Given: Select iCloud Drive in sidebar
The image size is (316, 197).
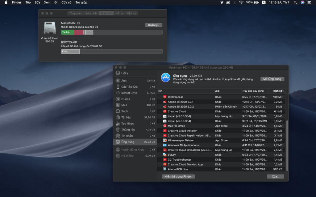Looking at the screenshot, I should [135, 93].
